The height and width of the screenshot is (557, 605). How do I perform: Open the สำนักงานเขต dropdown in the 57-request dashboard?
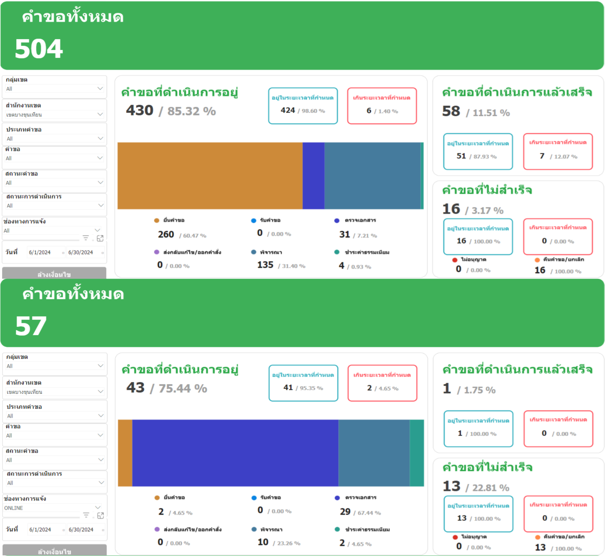100,392
